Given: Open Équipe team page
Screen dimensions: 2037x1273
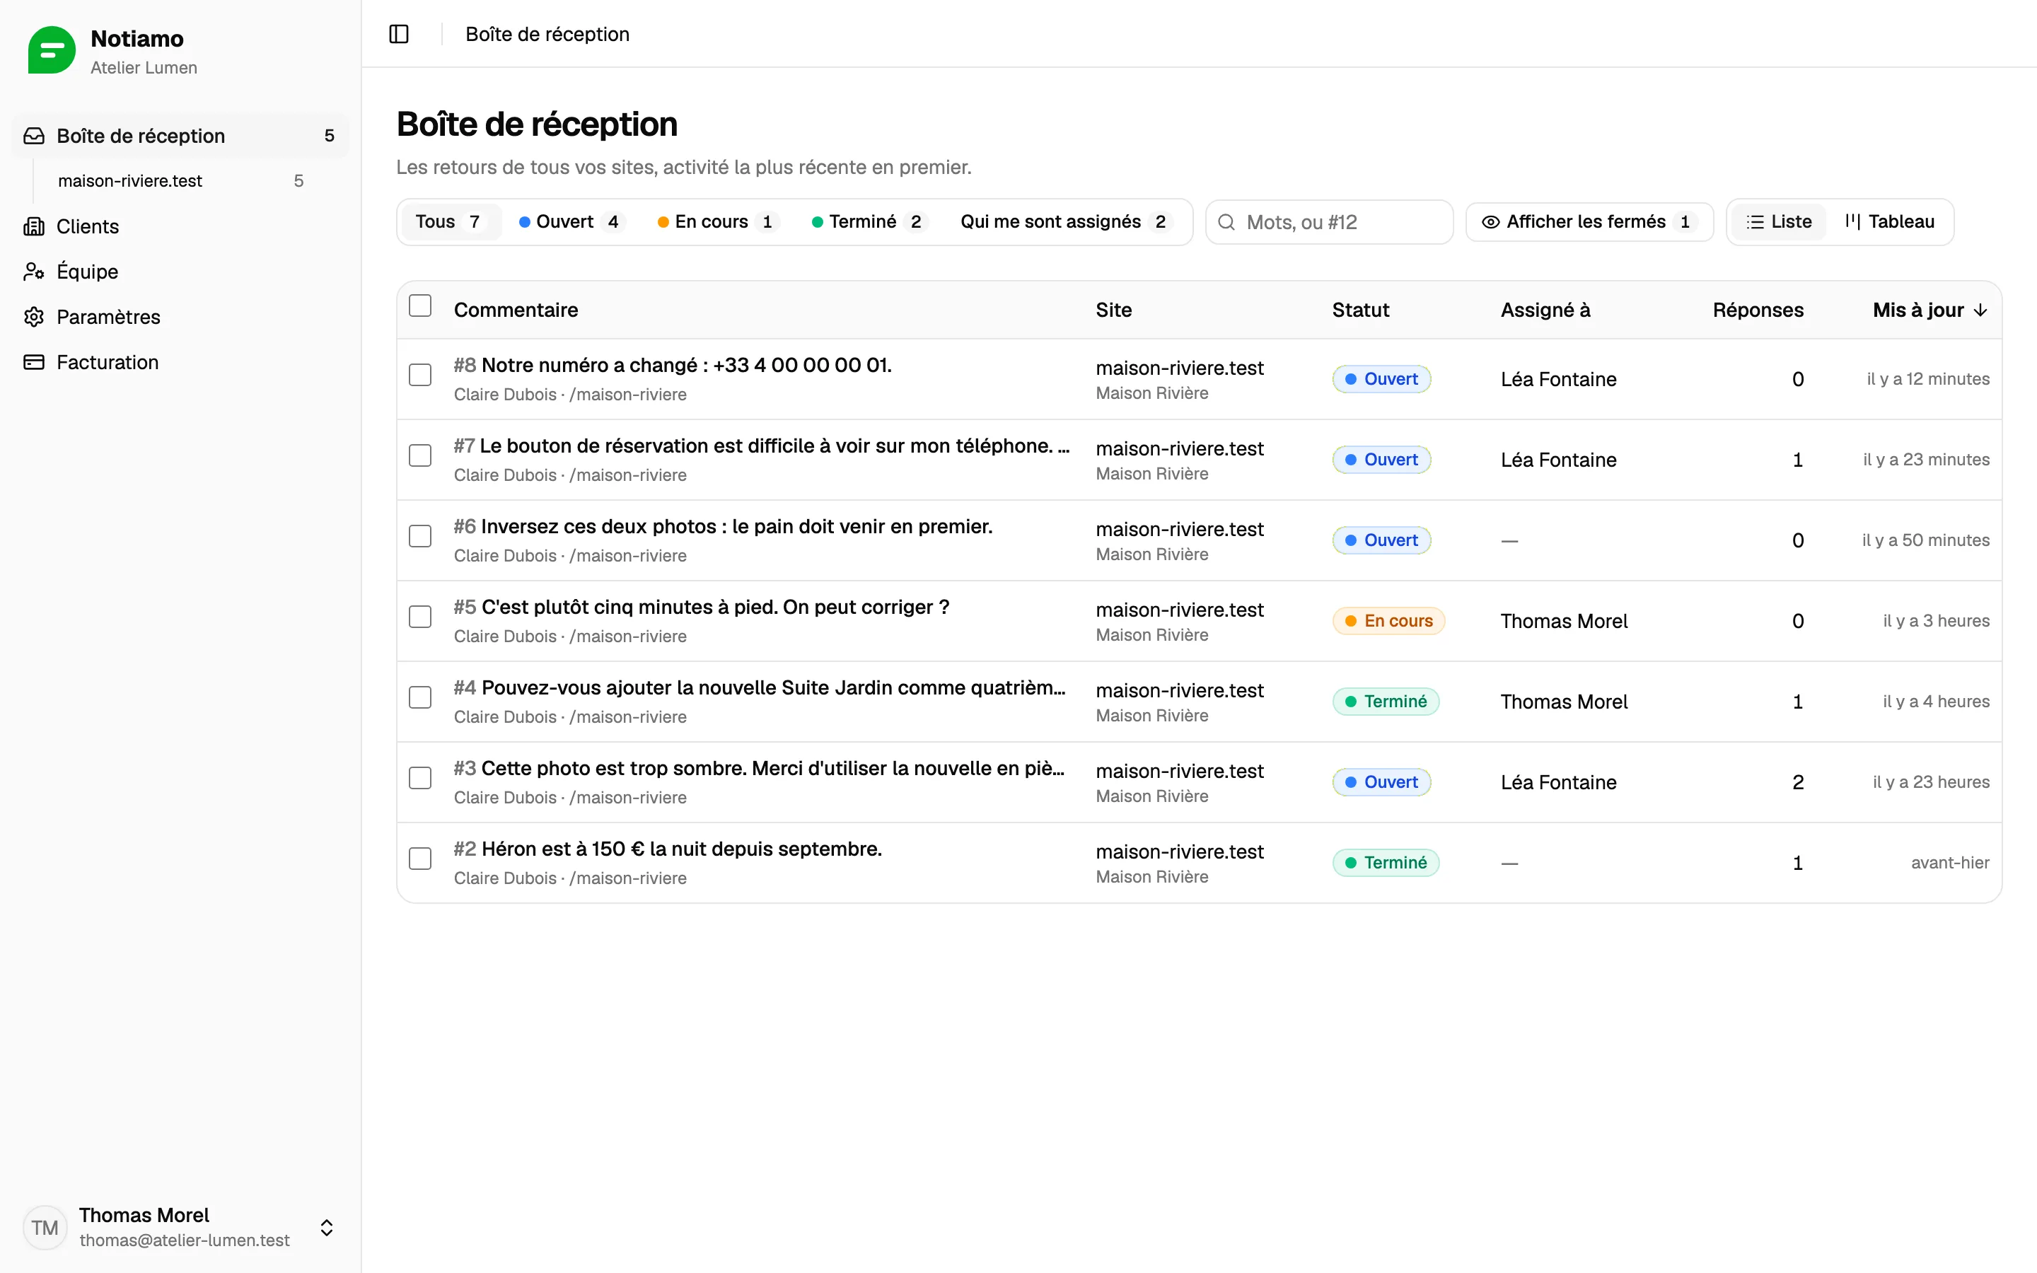Looking at the screenshot, I should [179, 272].
